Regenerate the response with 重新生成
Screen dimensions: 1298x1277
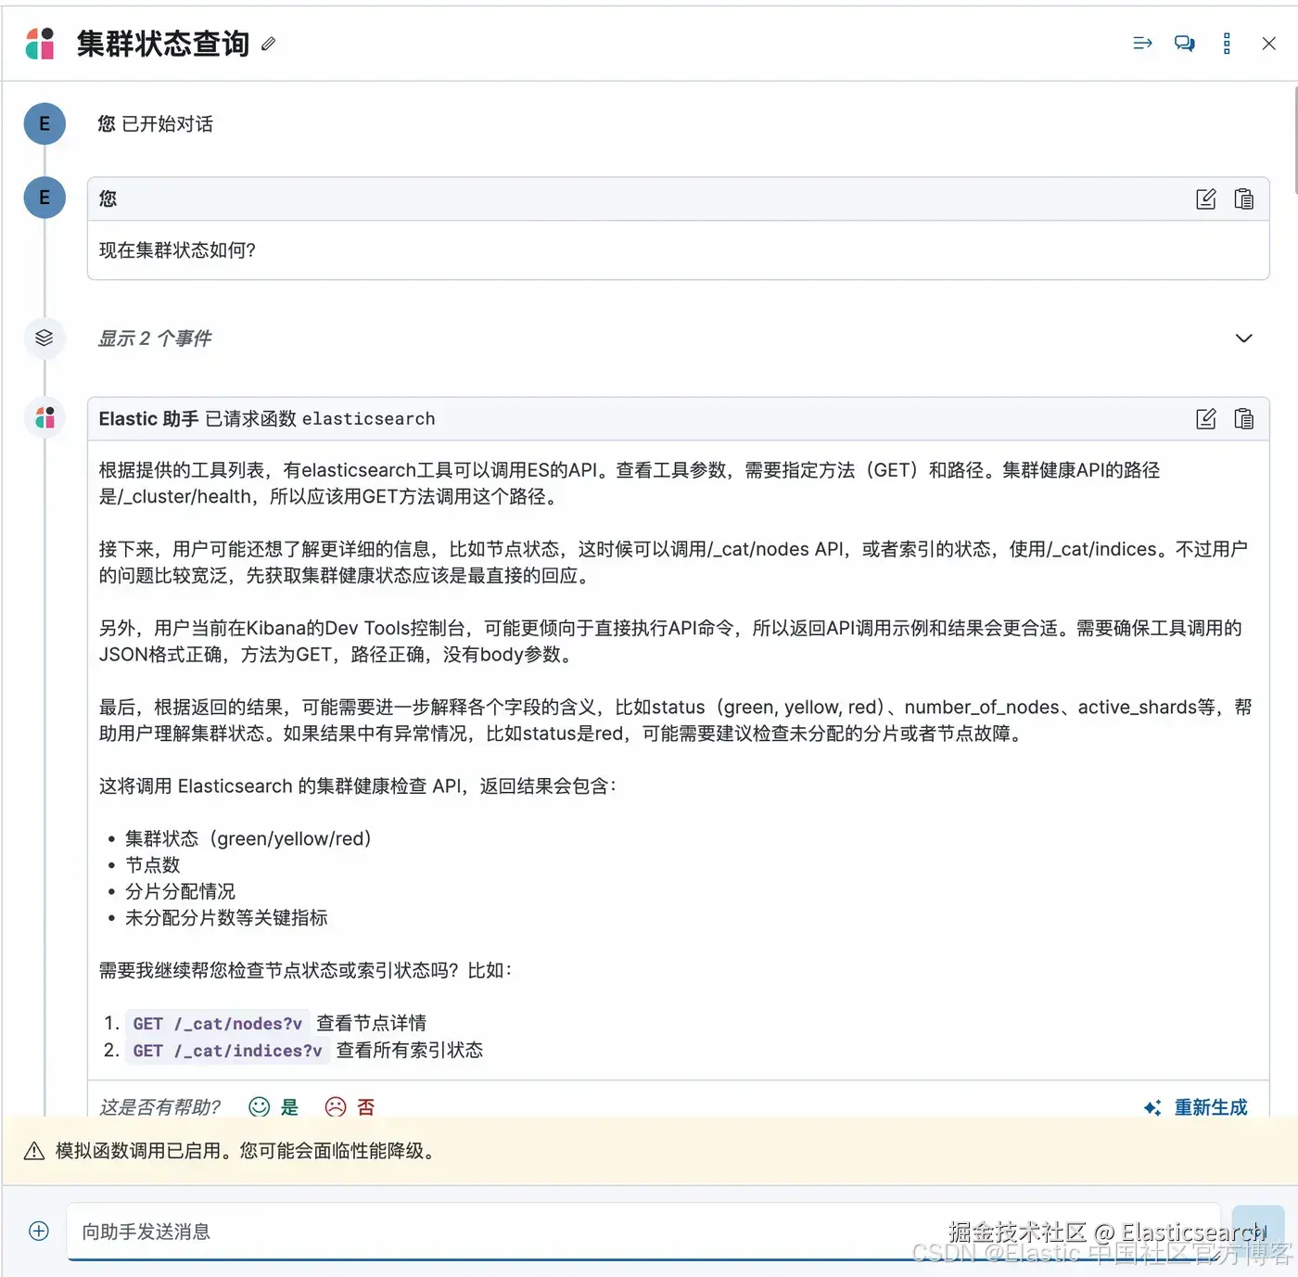coord(1196,1107)
